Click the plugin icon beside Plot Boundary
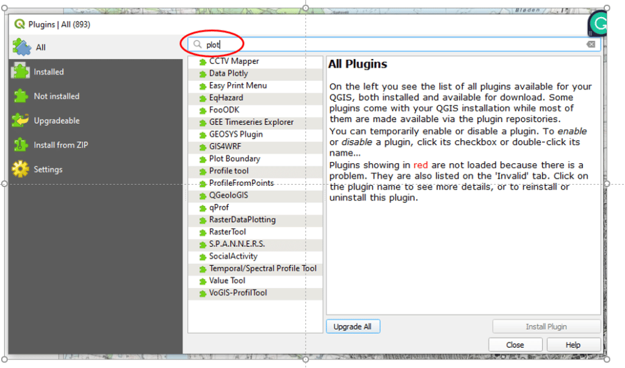Screen dimensions: 625x368 [x=203, y=159]
